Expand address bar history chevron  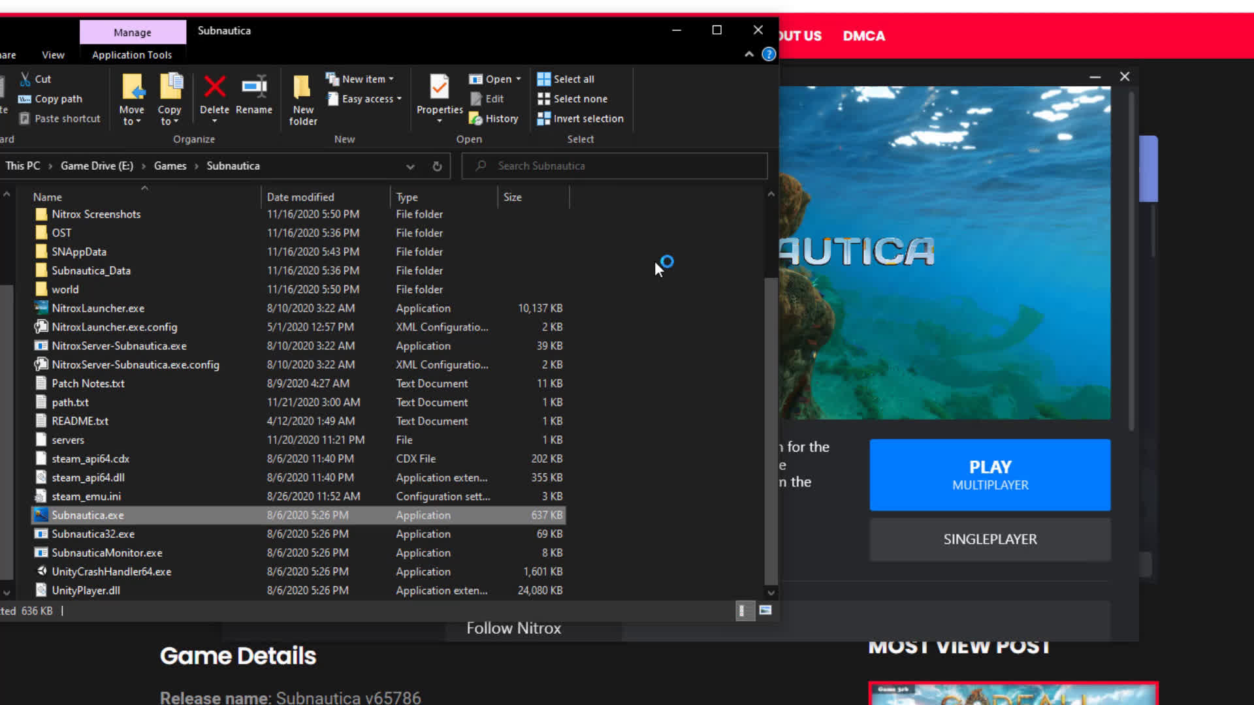point(410,166)
